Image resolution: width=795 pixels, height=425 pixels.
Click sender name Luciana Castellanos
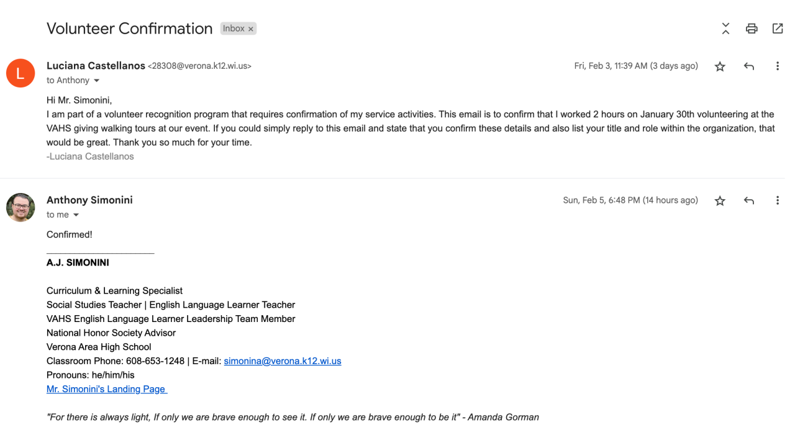96,66
